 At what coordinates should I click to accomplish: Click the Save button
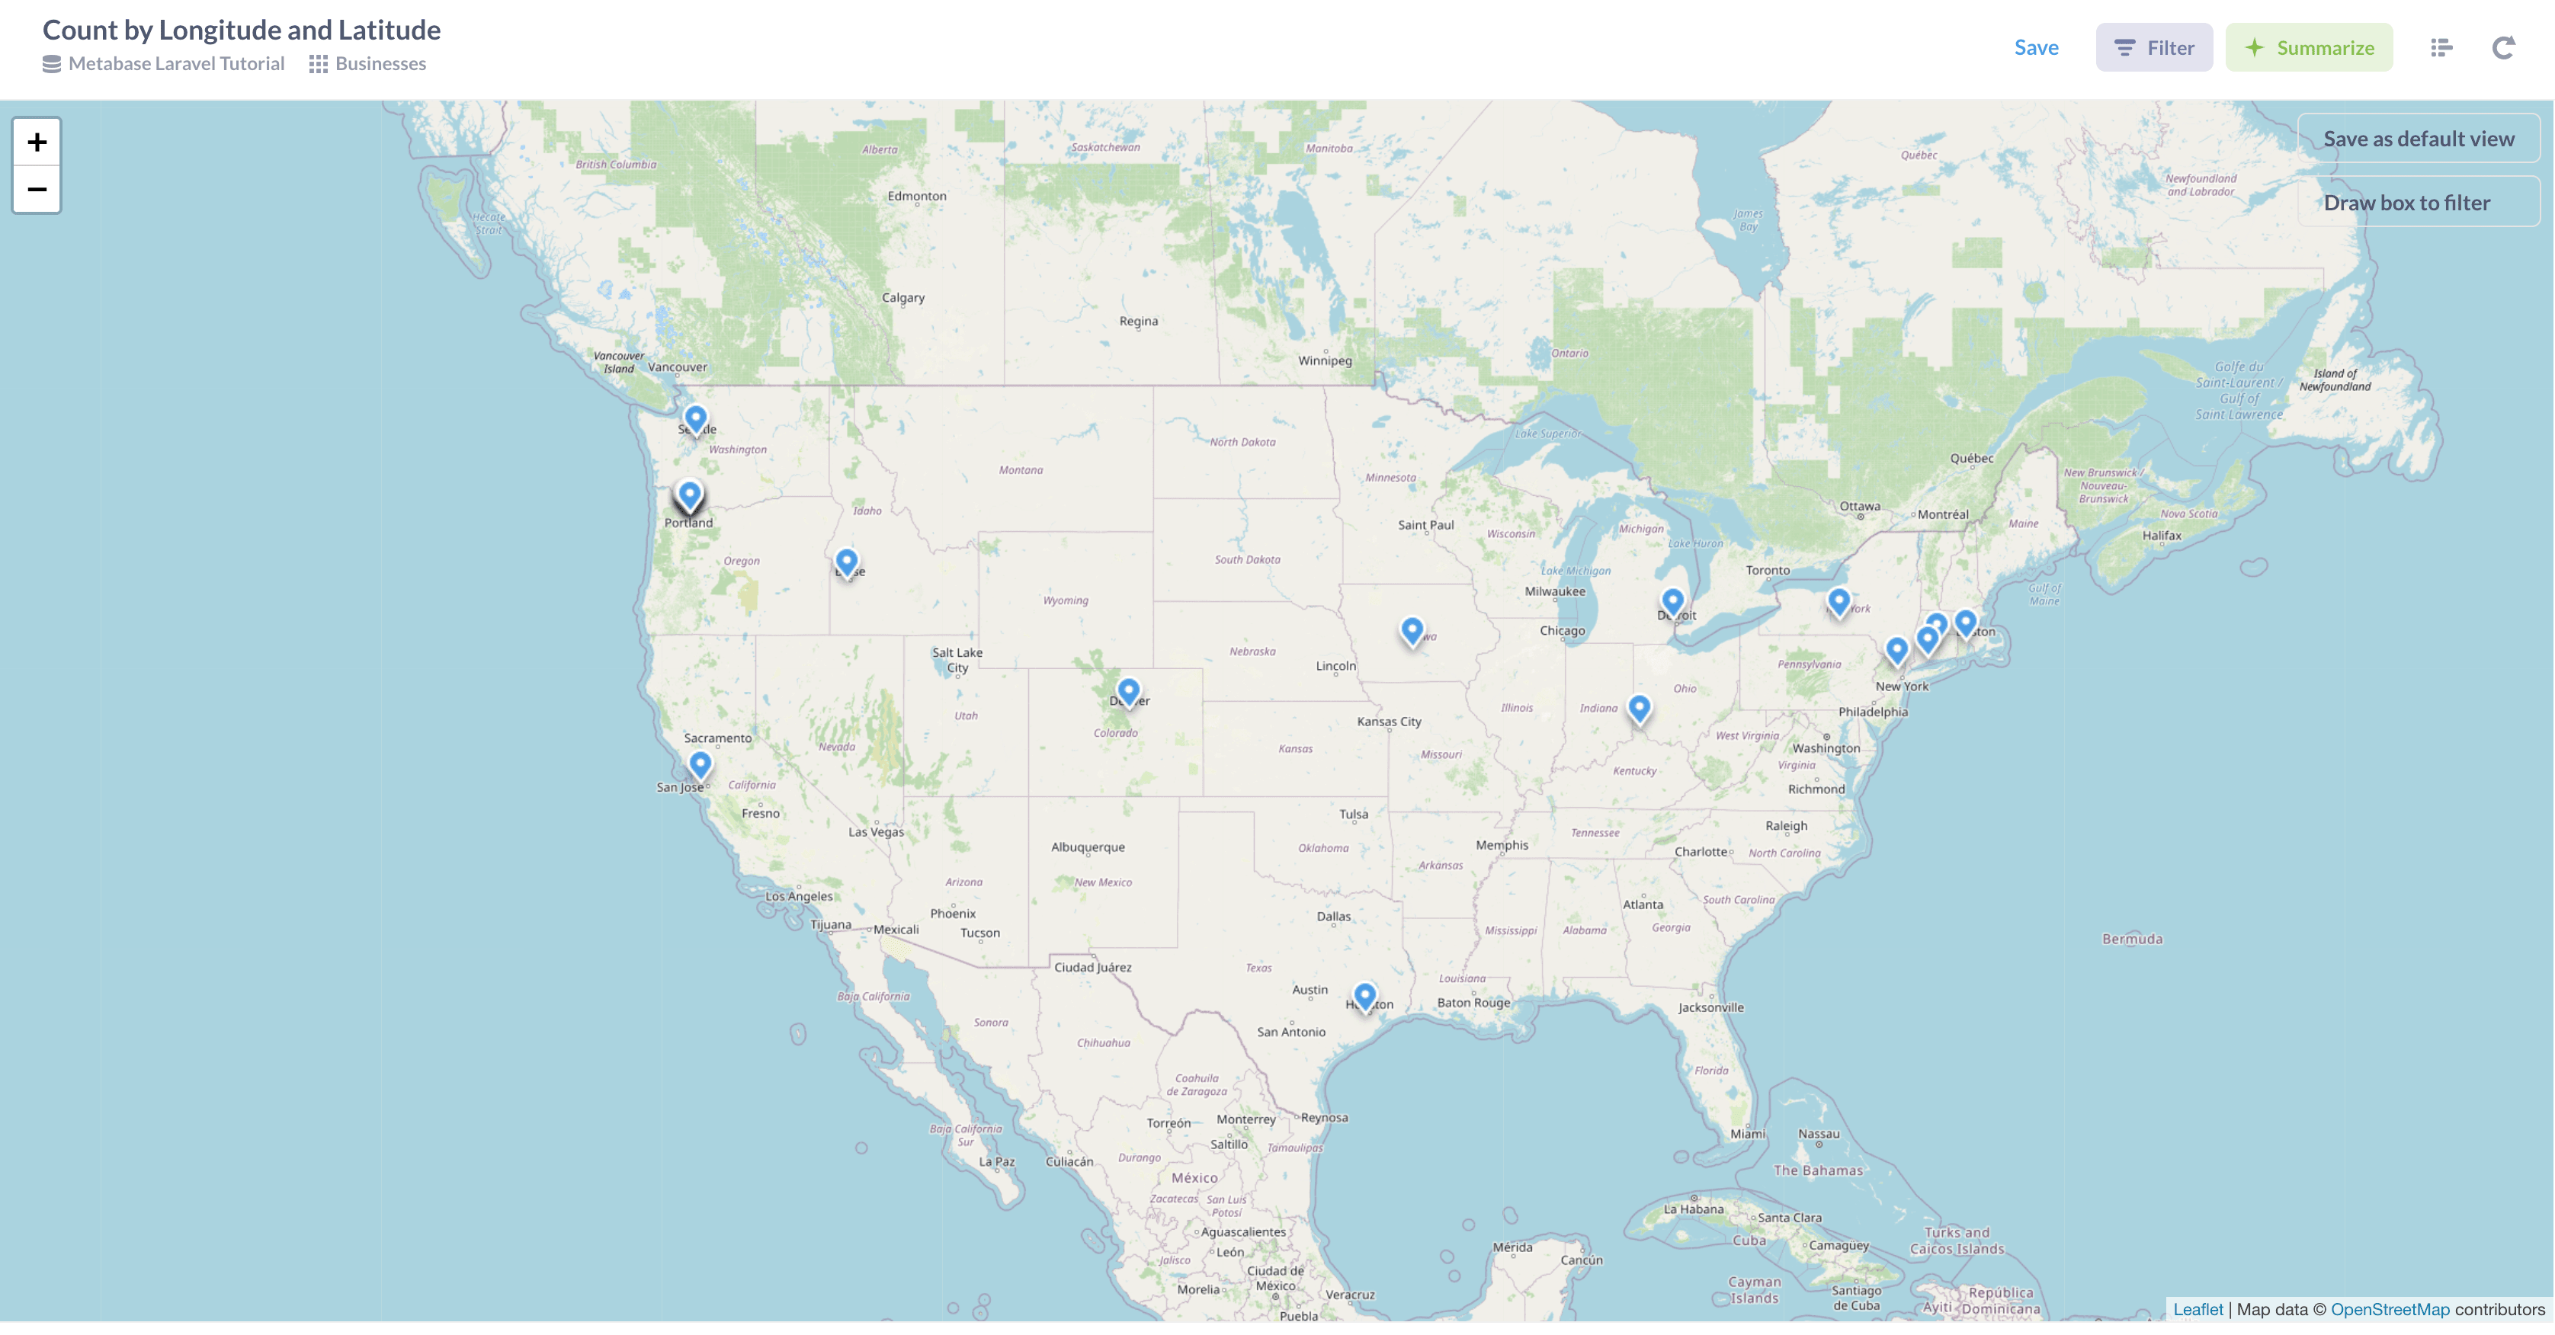click(2036, 46)
